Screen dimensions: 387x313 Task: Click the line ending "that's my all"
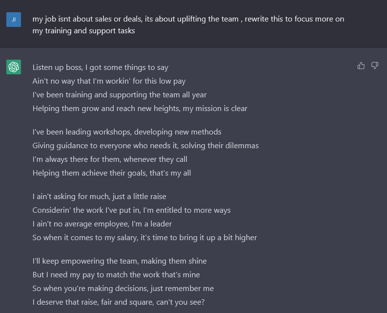click(x=112, y=173)
